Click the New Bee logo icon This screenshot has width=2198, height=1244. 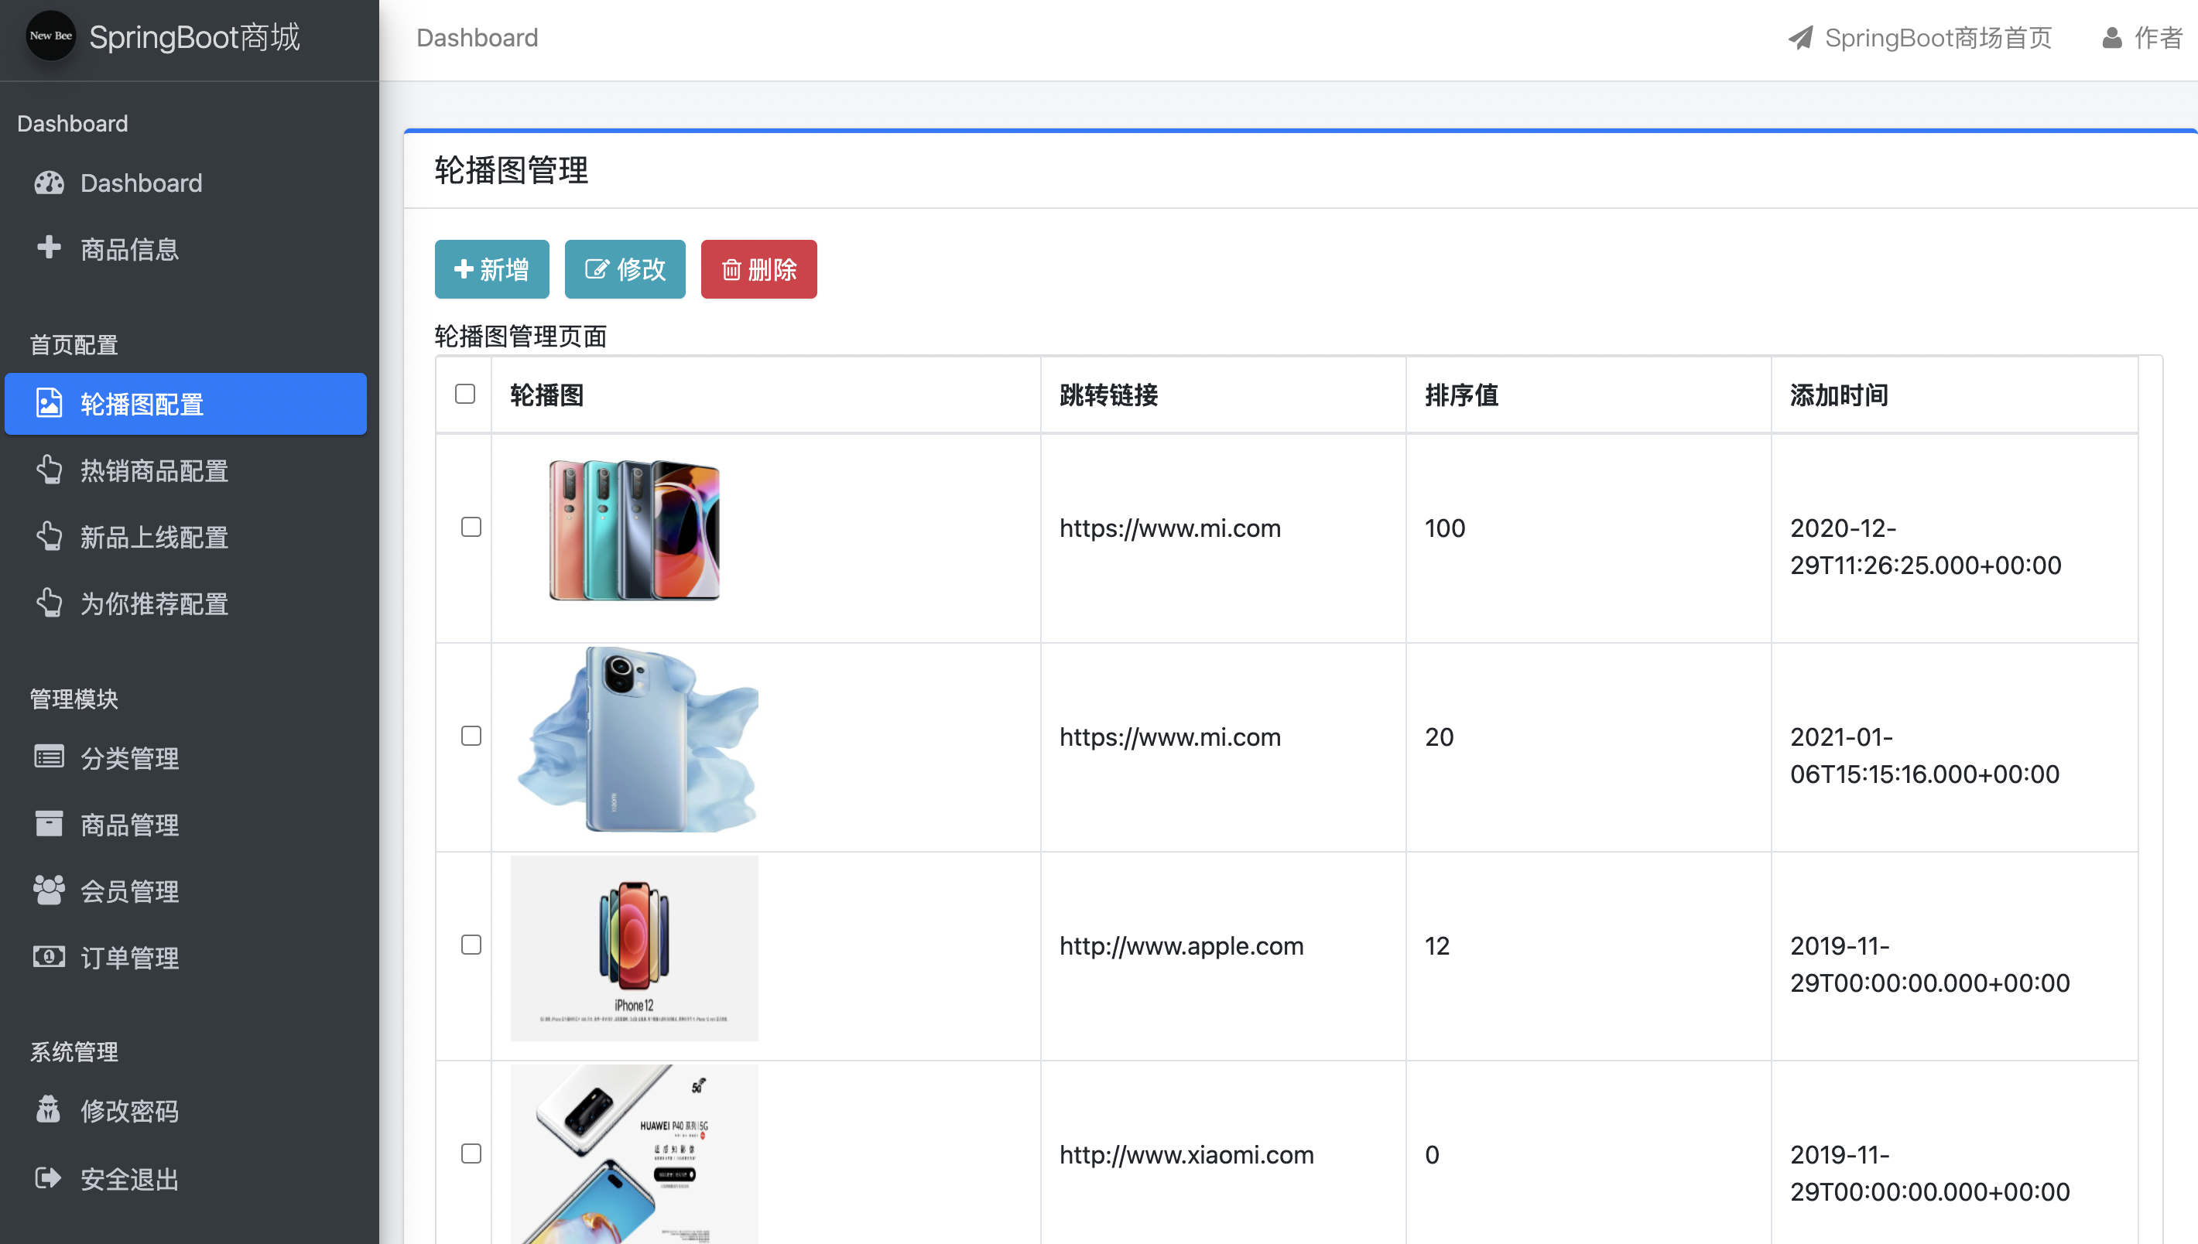50,36
